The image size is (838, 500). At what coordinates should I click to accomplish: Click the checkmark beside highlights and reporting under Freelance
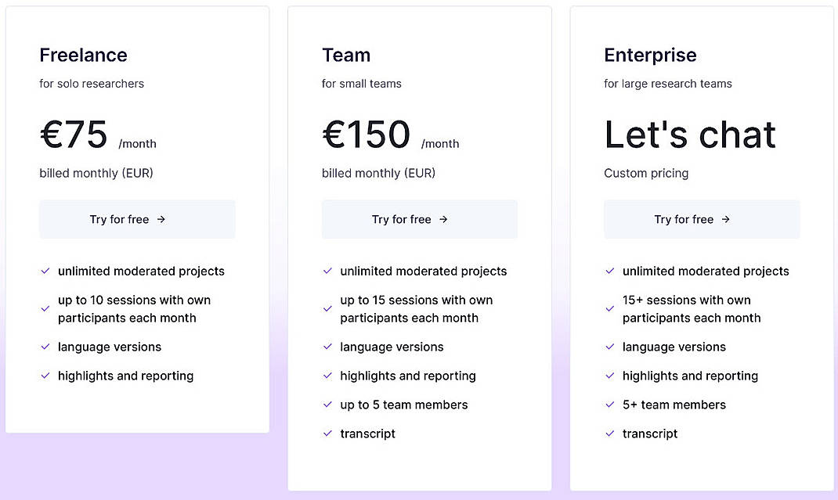click(x=45, y=376)
